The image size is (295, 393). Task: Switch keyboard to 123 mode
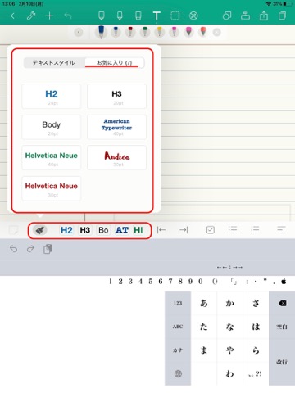click(x=178, y=303)
